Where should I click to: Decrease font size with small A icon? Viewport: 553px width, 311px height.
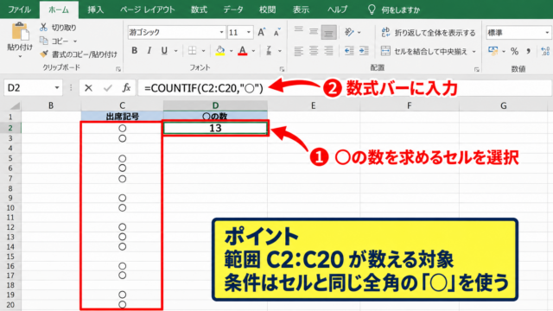coord(276,33)
